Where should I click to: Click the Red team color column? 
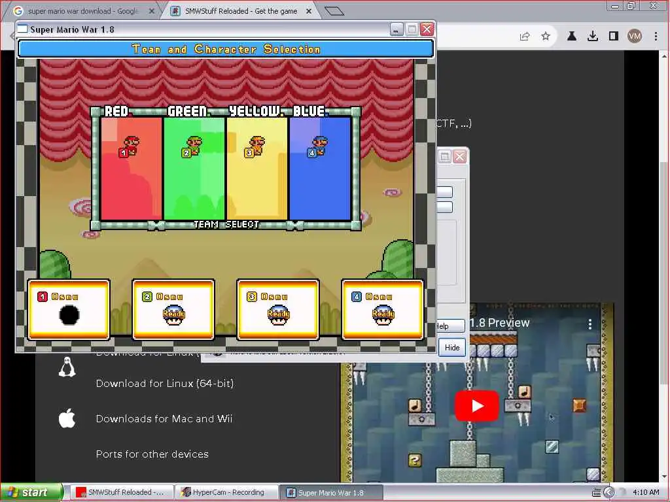coord(131,169)
